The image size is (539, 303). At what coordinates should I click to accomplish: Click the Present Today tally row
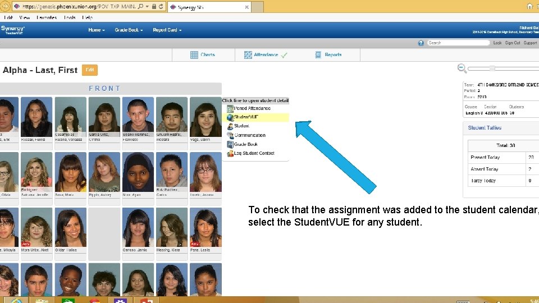(x=503, y=157)
